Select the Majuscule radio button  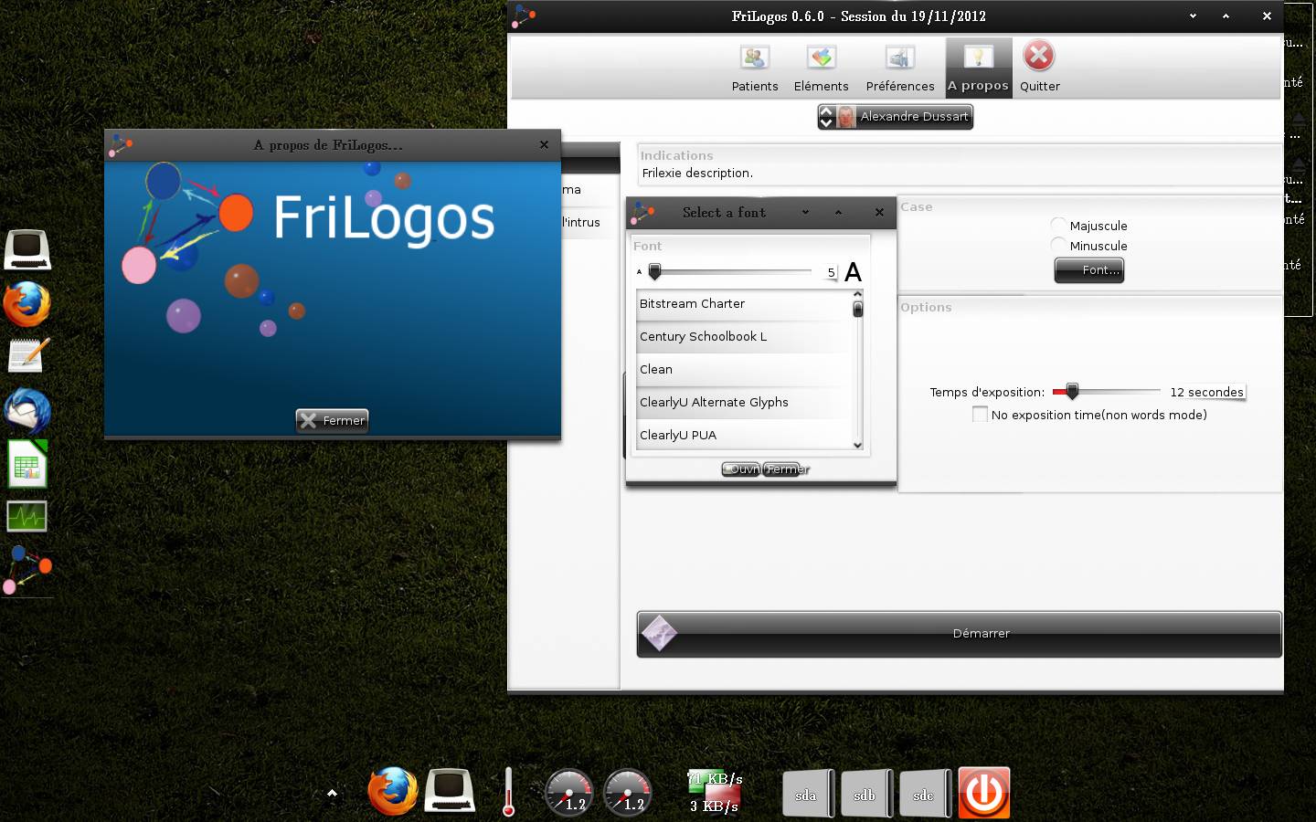(x=1058, y=225)
